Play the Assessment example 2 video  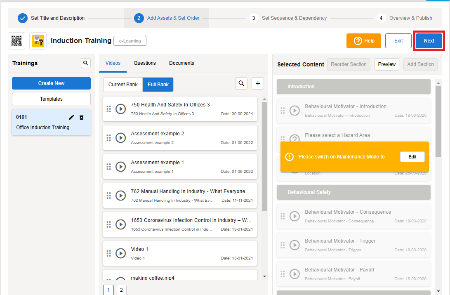click(120, 138)
